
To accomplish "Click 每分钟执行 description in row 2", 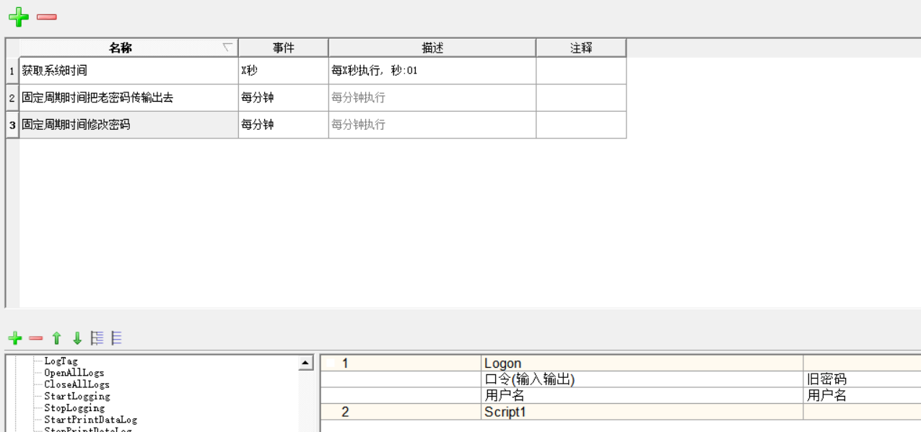I will tap(432, 97).
